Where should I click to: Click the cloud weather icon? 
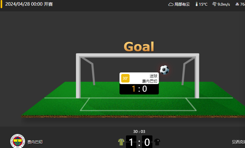pyautogui.click(x=171, y=4)
